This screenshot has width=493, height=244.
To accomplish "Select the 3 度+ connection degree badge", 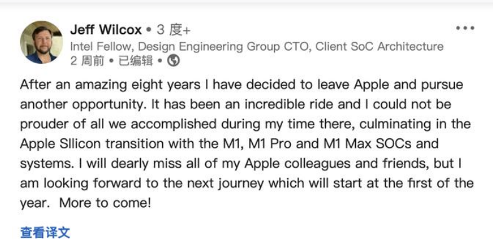I will pos(173,30).
